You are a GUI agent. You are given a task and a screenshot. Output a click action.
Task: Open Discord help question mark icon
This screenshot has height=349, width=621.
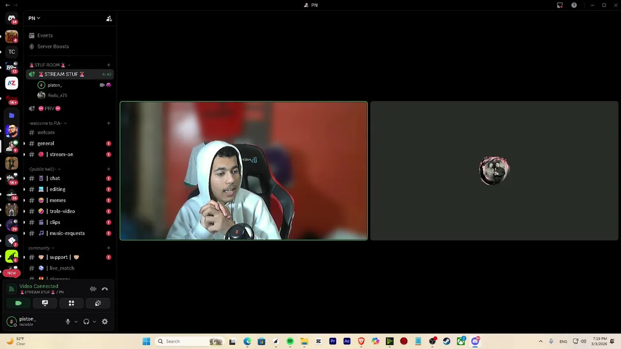click(574, 5)
